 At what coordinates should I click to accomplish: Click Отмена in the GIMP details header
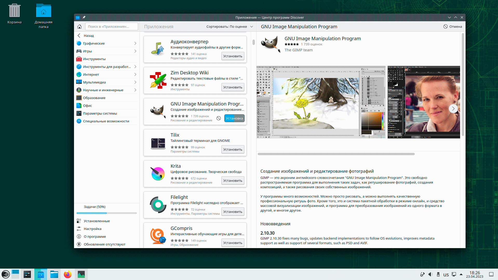(453, 26)
